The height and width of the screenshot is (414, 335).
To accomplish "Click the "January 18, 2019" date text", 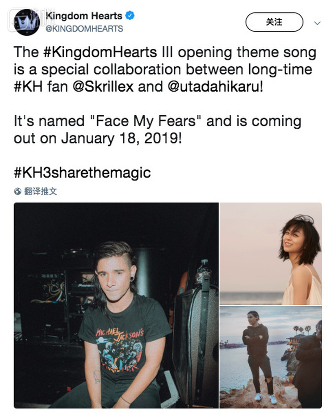I will click(x=121, y=138).
